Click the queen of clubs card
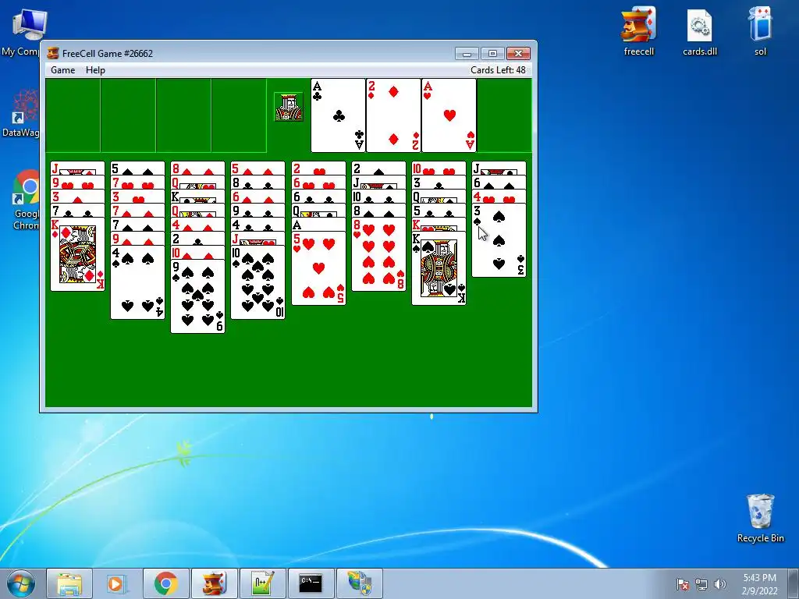 tap(318, 211)
